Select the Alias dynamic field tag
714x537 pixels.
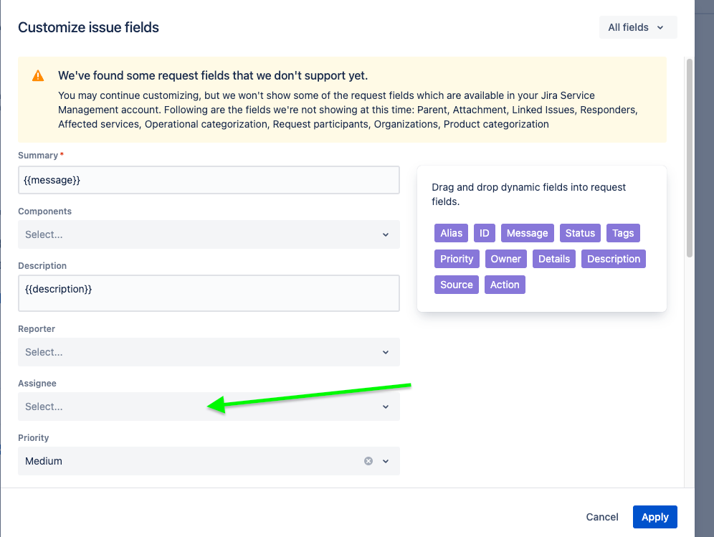tap(451, 233)
